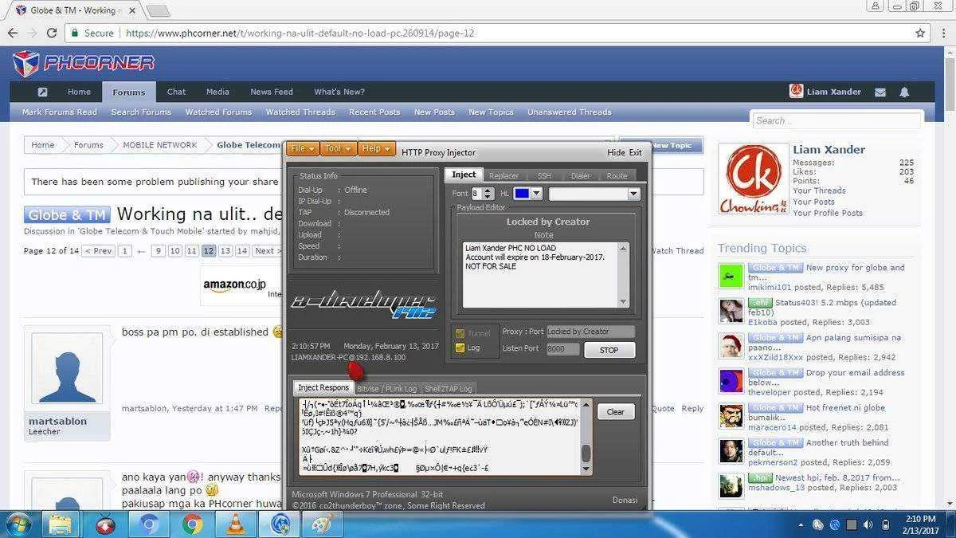Viewport: 956px width, 538px height.
Task: Click the Proxy : Port field
Action: coord(590,332)
